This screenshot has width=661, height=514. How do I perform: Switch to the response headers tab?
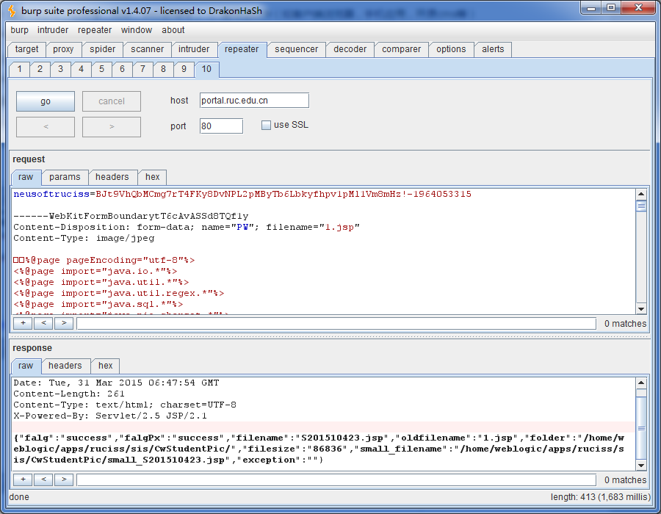tap(65, 366)
